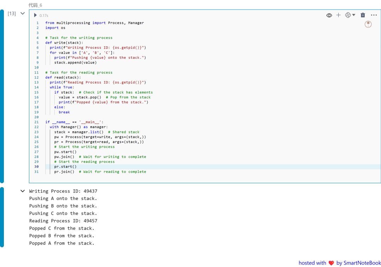381x267 pixels.
Task: Click line number 21 in the gutter
Action: (36, 122)
